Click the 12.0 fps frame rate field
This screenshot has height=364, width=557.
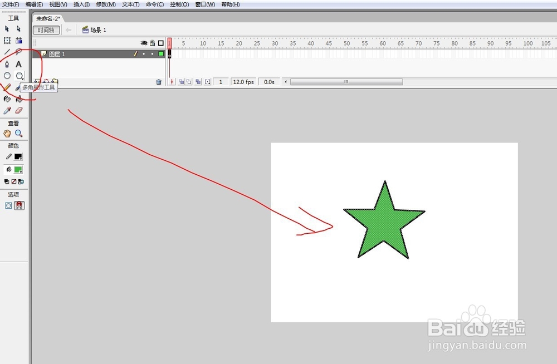pyautogui.click(x=243, y=82)
